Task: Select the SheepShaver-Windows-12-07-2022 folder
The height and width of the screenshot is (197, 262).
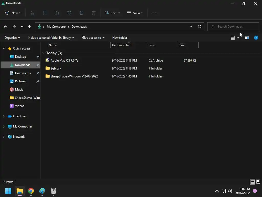Action: click(74, 76)
